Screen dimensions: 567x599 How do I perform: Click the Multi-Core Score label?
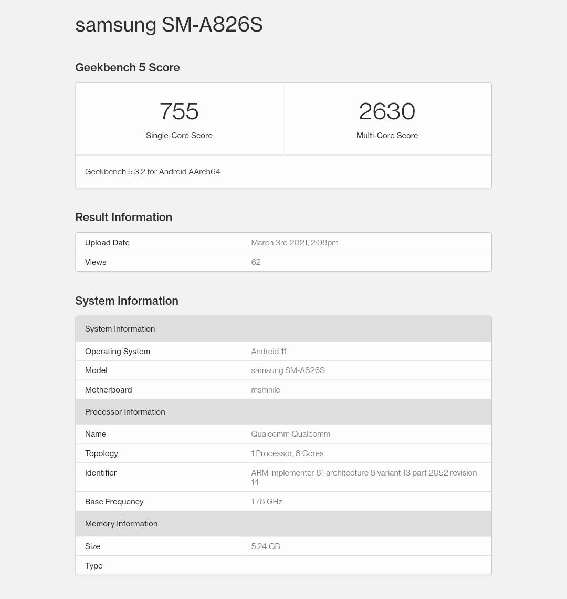click(387, 135)
